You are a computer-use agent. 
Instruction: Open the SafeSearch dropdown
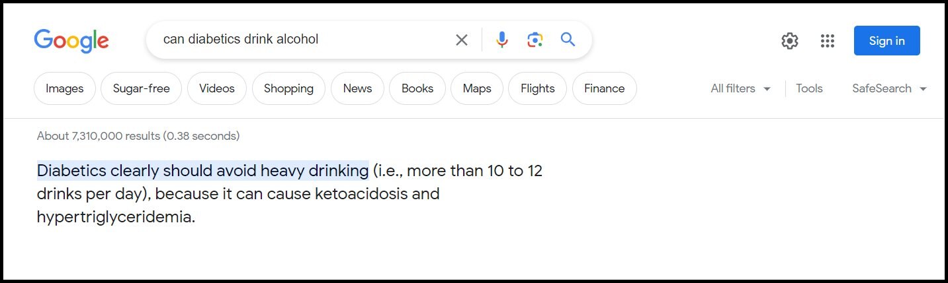click(889, 88)
